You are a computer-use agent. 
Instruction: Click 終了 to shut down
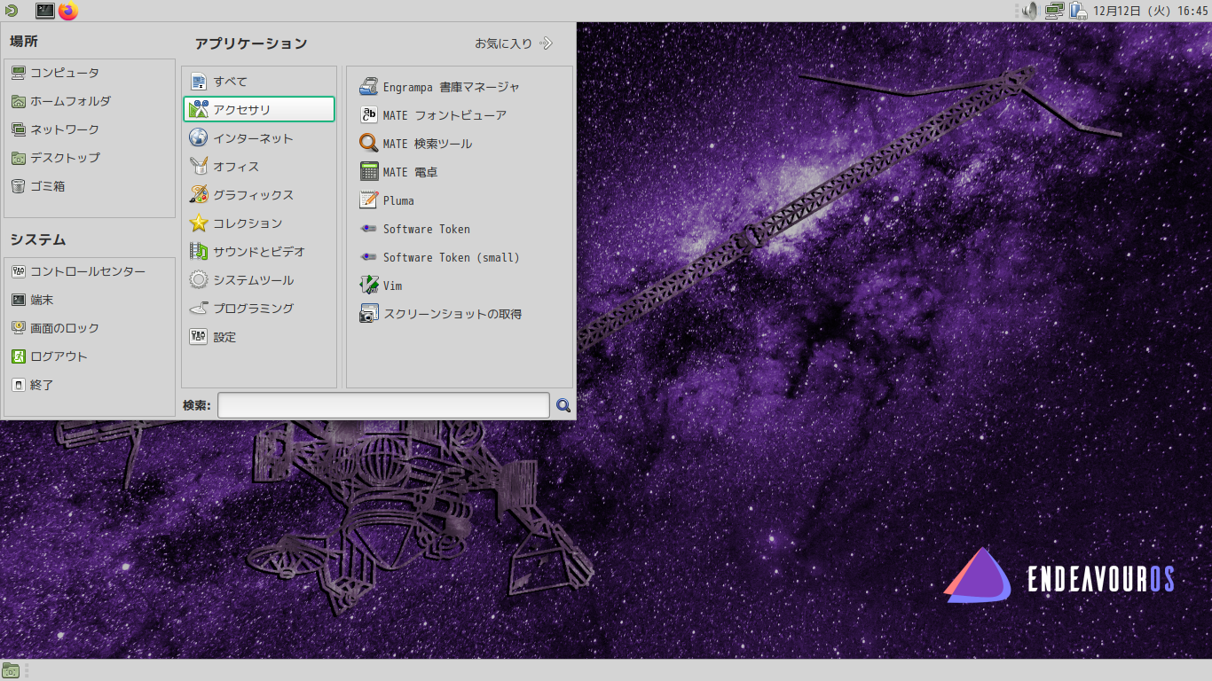[90, 385]
